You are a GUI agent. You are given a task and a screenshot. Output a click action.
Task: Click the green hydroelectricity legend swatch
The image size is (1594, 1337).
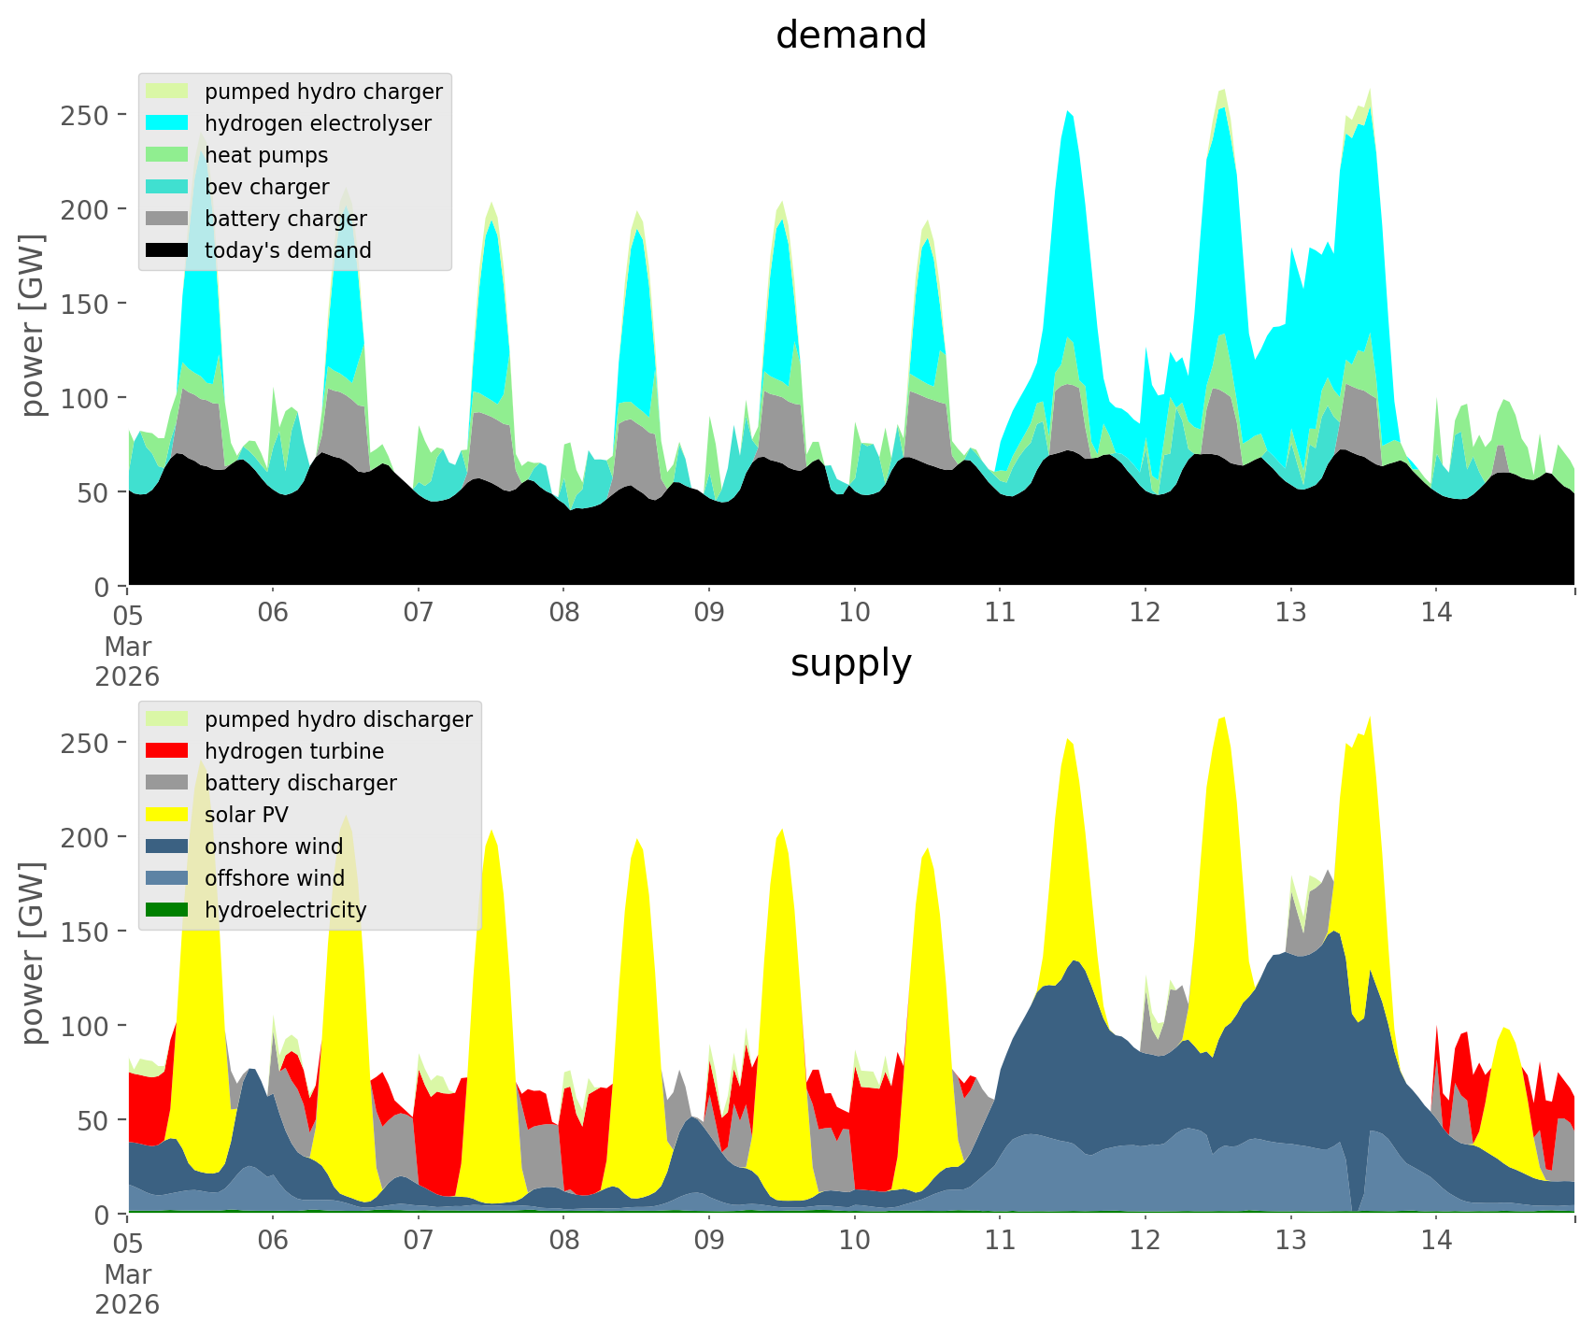(168, 910)
